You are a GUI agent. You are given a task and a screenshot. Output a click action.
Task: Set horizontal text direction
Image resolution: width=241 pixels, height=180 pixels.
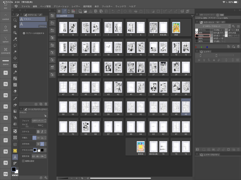[x=38, y=144]
